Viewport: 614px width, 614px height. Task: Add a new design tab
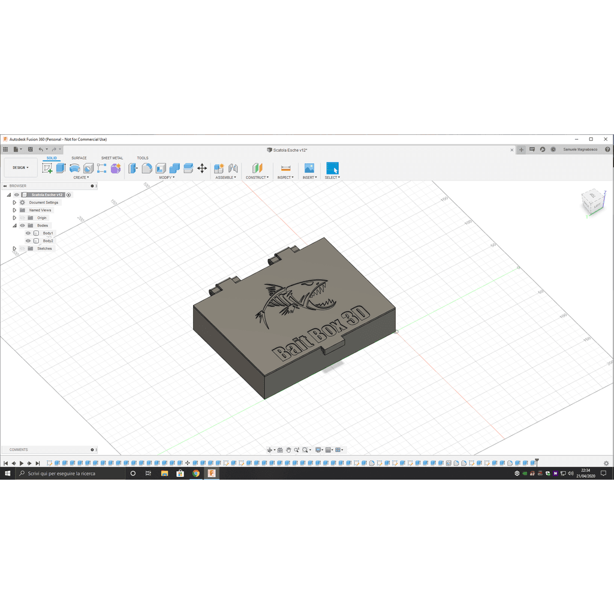point(521,149)
